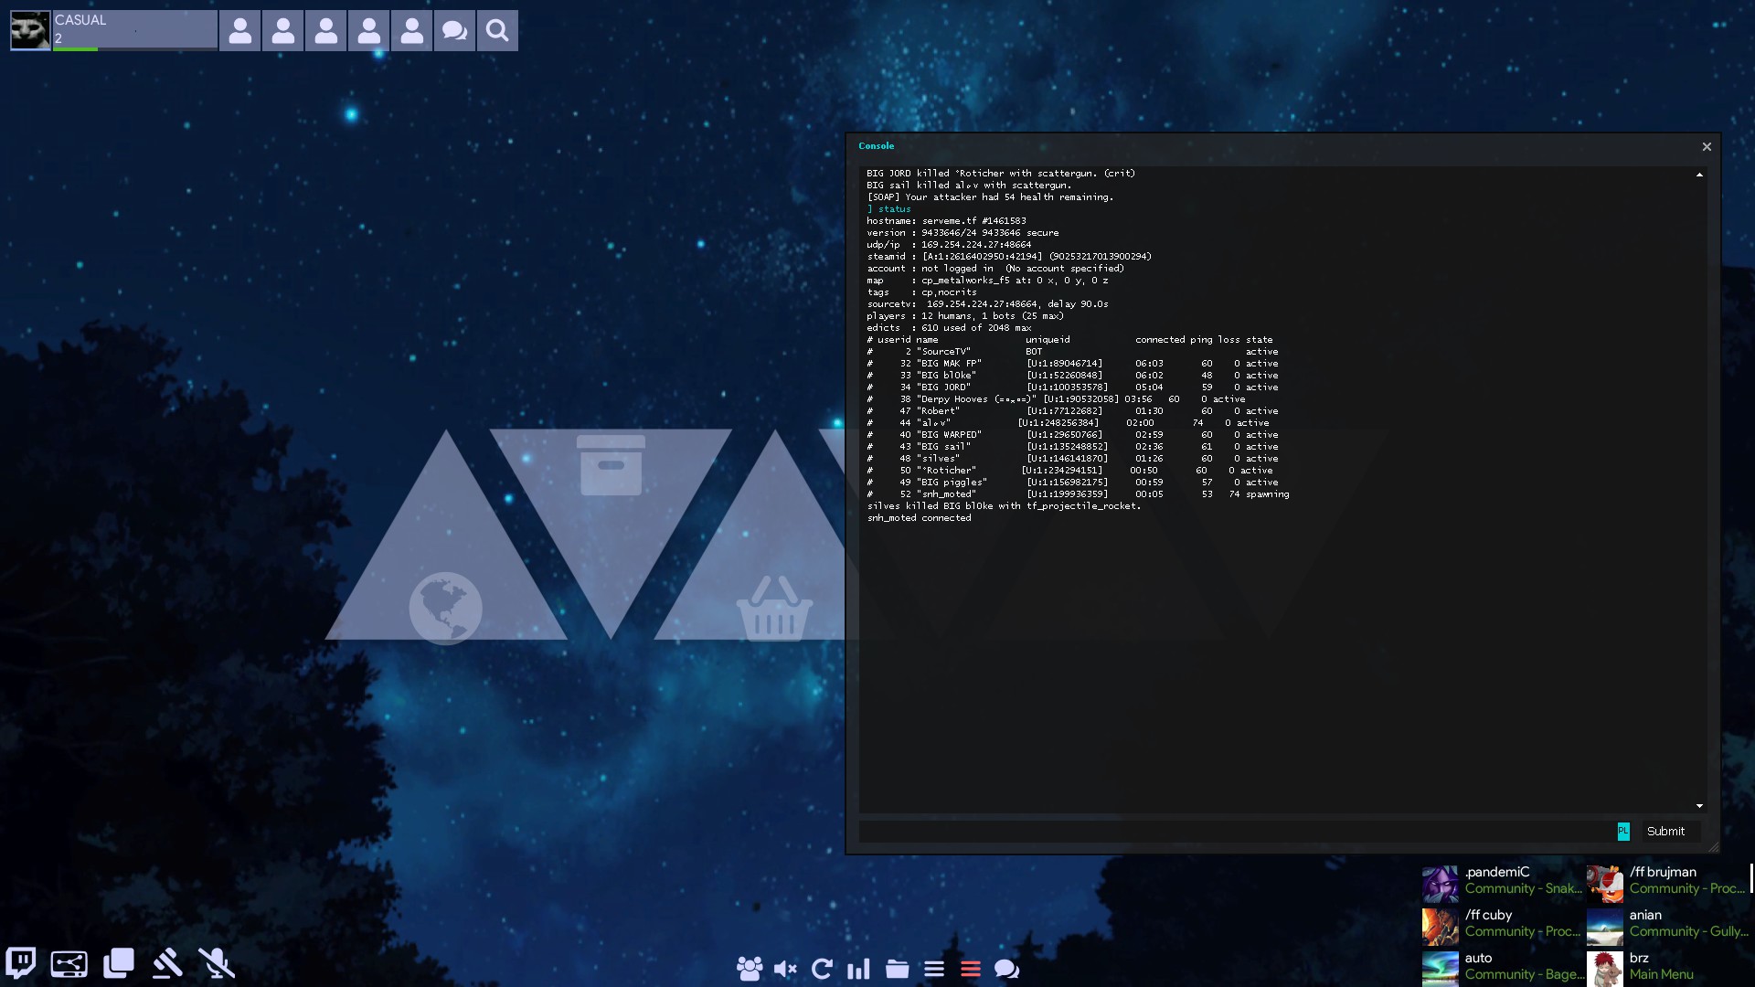Click the refresh arrow icon
Viewport: 1755px width, 987px height.
(x=822, y=969)
